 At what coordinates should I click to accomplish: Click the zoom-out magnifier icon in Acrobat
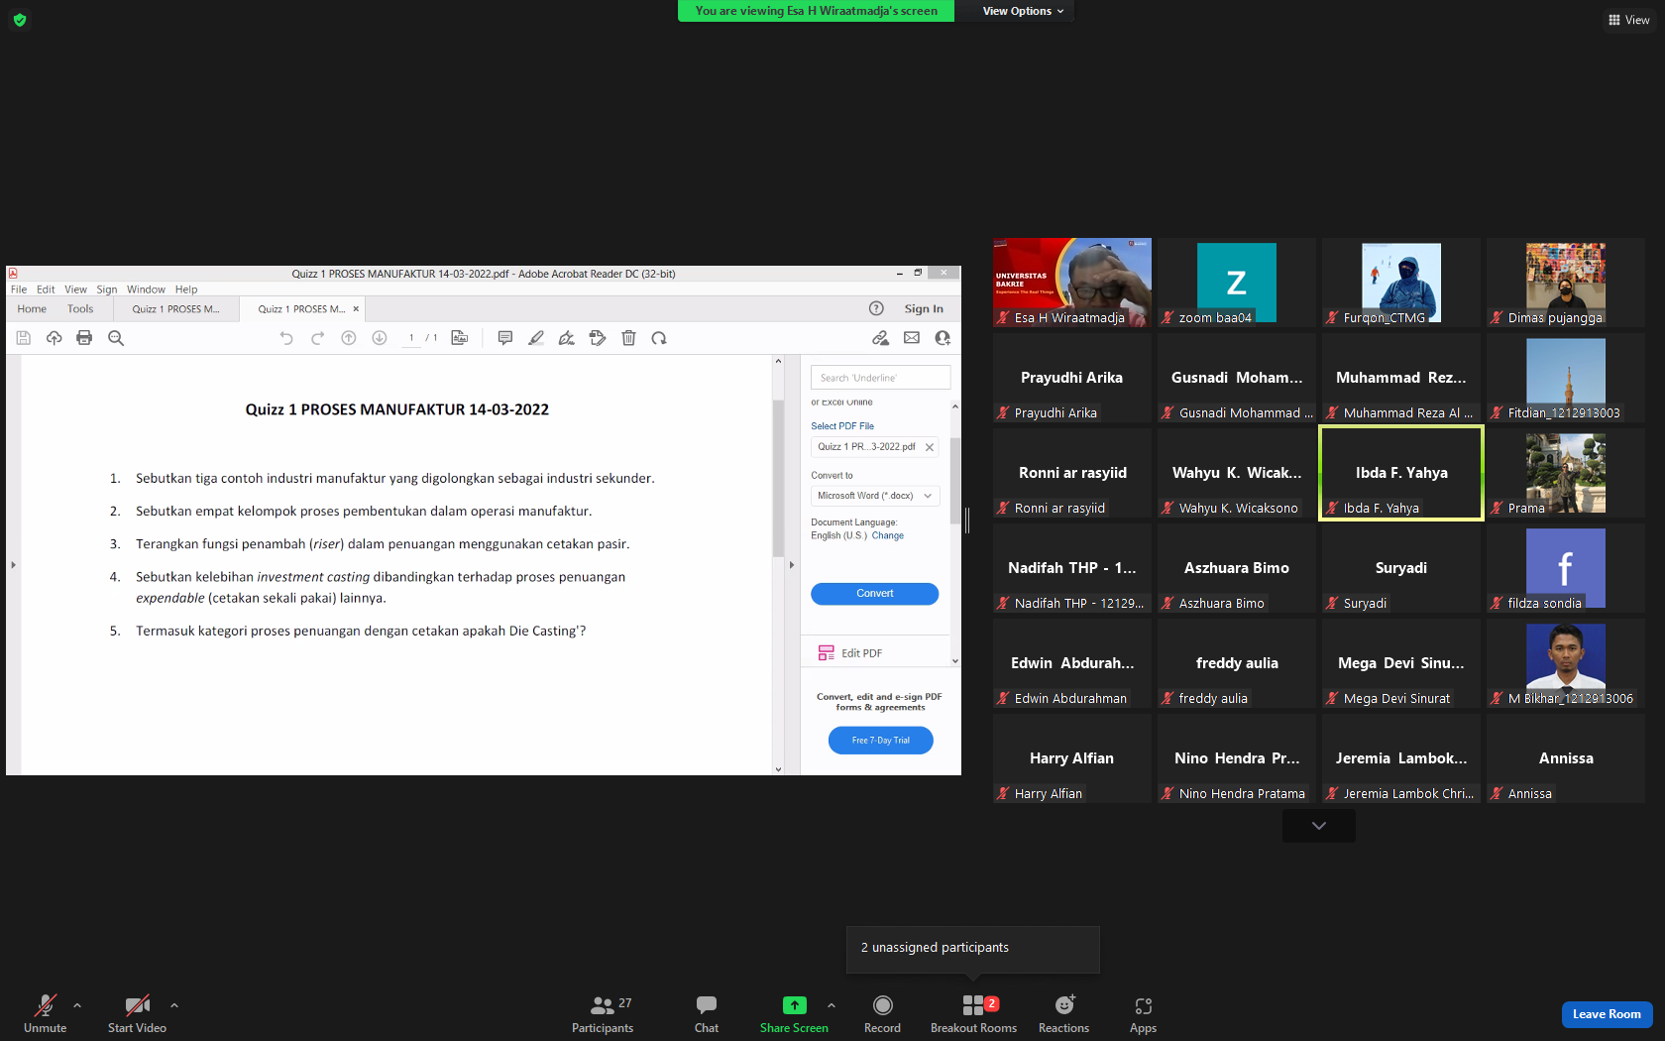pos(116,338)
